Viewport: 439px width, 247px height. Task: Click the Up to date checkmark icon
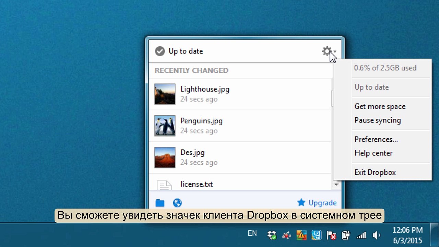(x=160, y=51)
